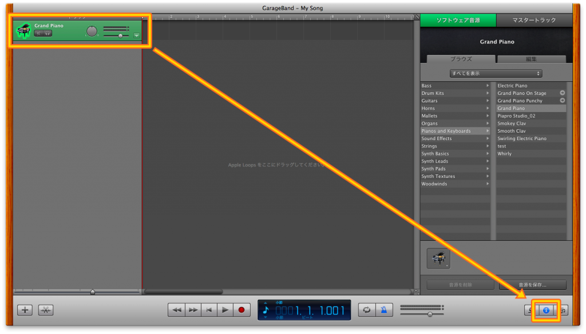This screenshot has width=586, height=334.
Task: Choose Swirling Electric Piano instrument
Action: [x=531, y=138]
